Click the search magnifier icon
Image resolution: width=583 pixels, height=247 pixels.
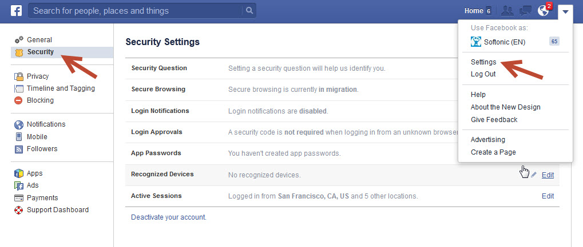[249, 10]
